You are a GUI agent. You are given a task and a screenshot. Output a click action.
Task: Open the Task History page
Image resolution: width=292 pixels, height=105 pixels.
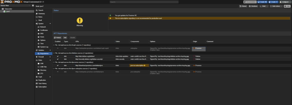tap(42, 83)
